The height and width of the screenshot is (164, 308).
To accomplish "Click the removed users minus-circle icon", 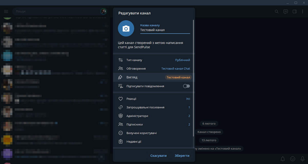I will pos(121,133).
